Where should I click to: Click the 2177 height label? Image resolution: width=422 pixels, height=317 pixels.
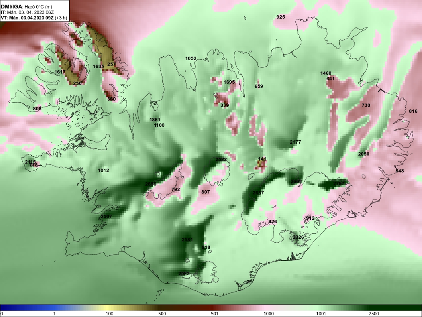[295, 142]
